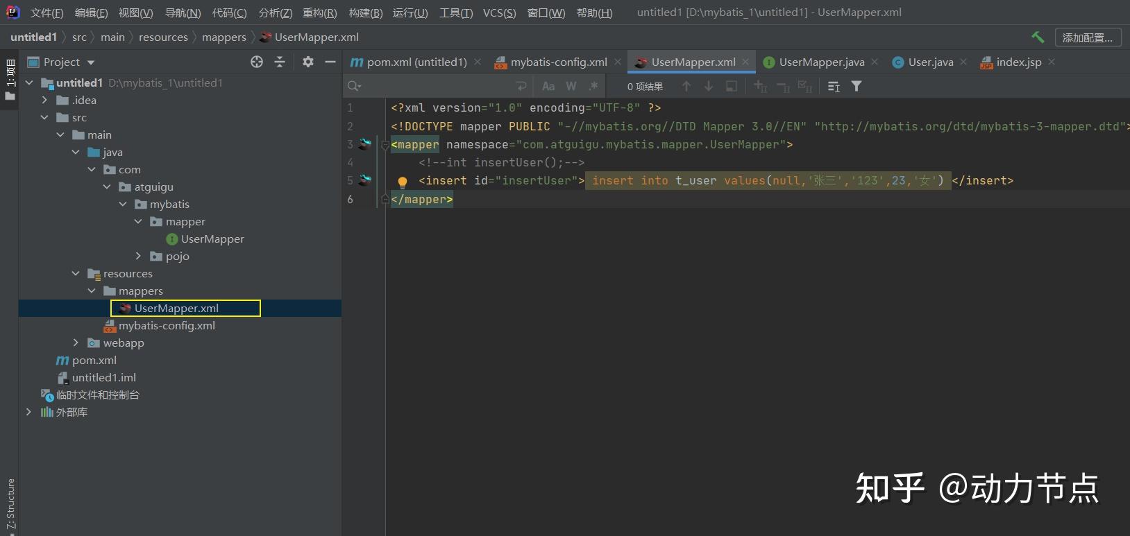Screen dimensions: 1130x536
Task: Click the search input field
Action: [437, 86]
